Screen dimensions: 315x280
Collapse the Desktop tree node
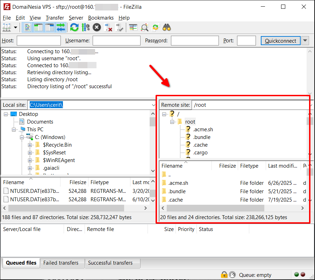[x=6, y=114]
